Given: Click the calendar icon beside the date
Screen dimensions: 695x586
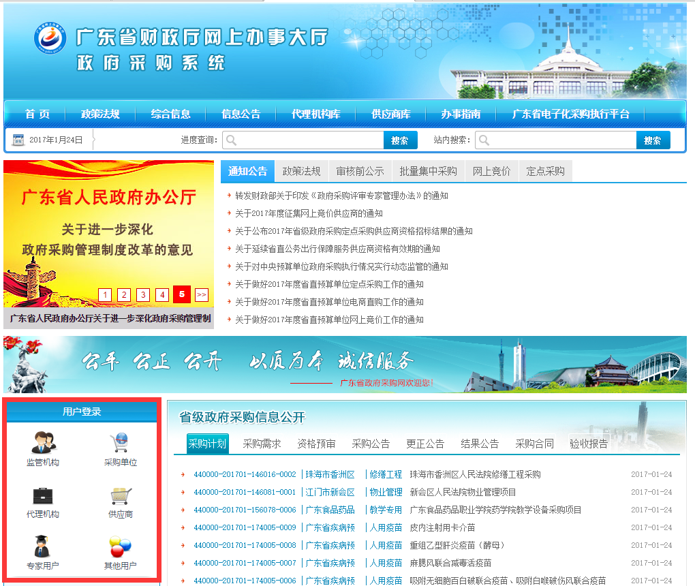Looking at the screenshot, I should (18, 140).
